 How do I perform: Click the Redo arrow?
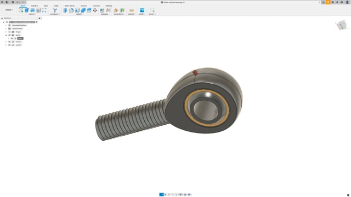coord(22,2)
